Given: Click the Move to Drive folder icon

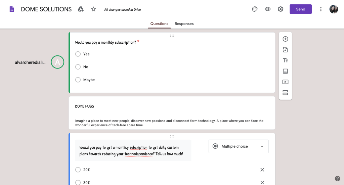Looking at the screenshot, I should [81, 9].
